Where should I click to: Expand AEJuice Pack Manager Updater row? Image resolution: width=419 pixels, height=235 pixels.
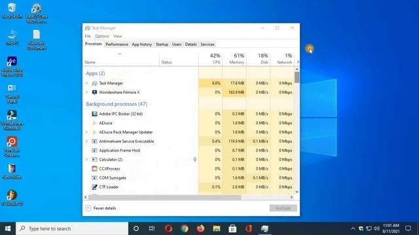coord(86,132)
